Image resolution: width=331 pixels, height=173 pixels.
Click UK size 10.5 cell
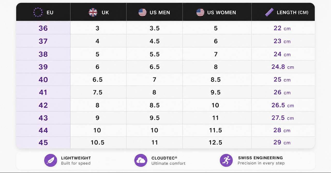click(x=97, y=143)
